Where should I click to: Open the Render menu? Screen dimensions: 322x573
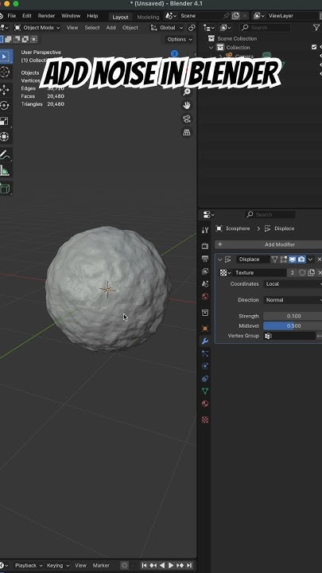point(46,16)
